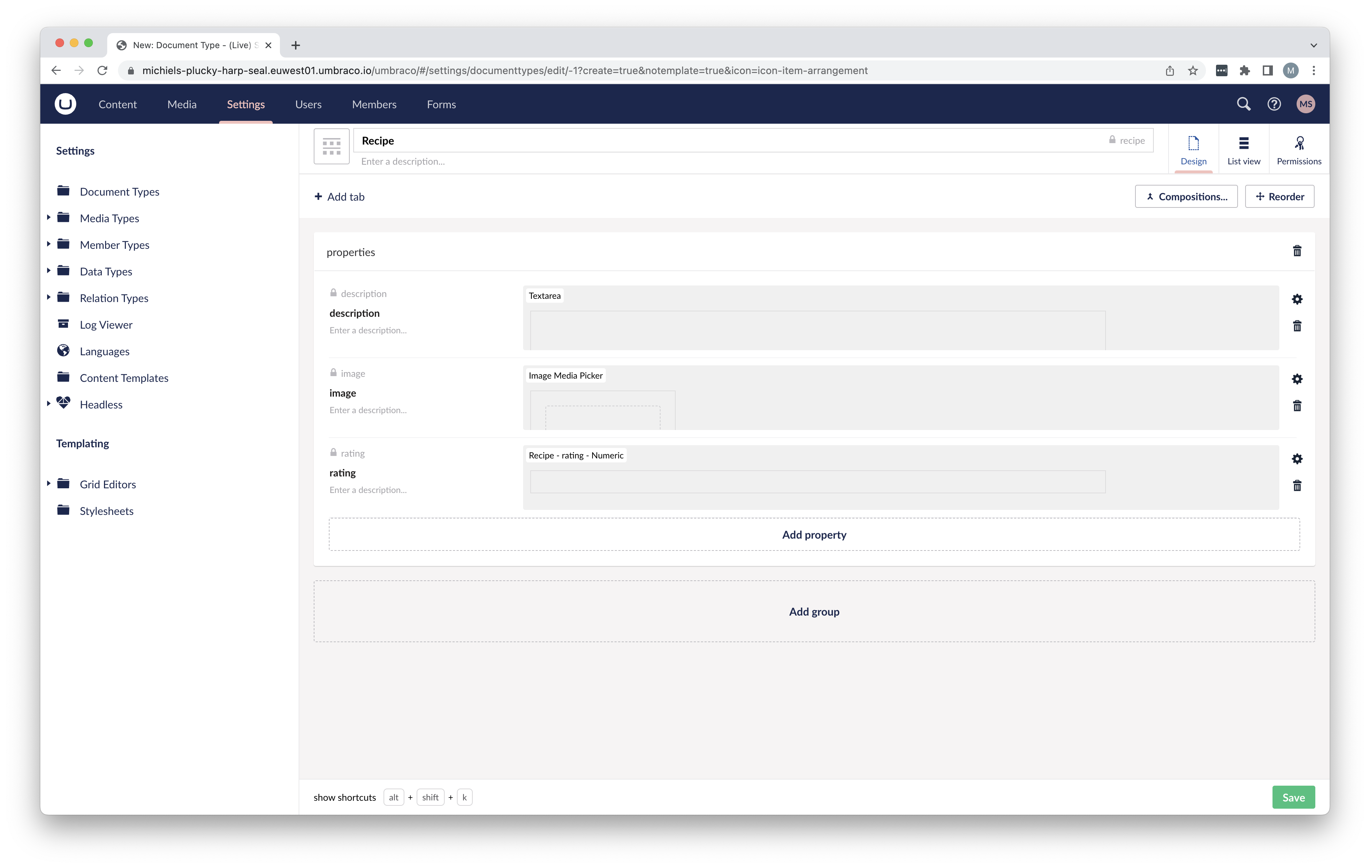
Task: Open settings gear for image property
Action: coord(1297,379)
